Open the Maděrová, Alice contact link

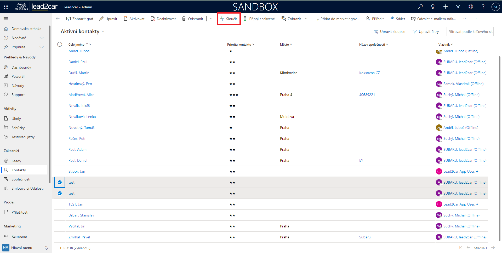tap(81, 95)
